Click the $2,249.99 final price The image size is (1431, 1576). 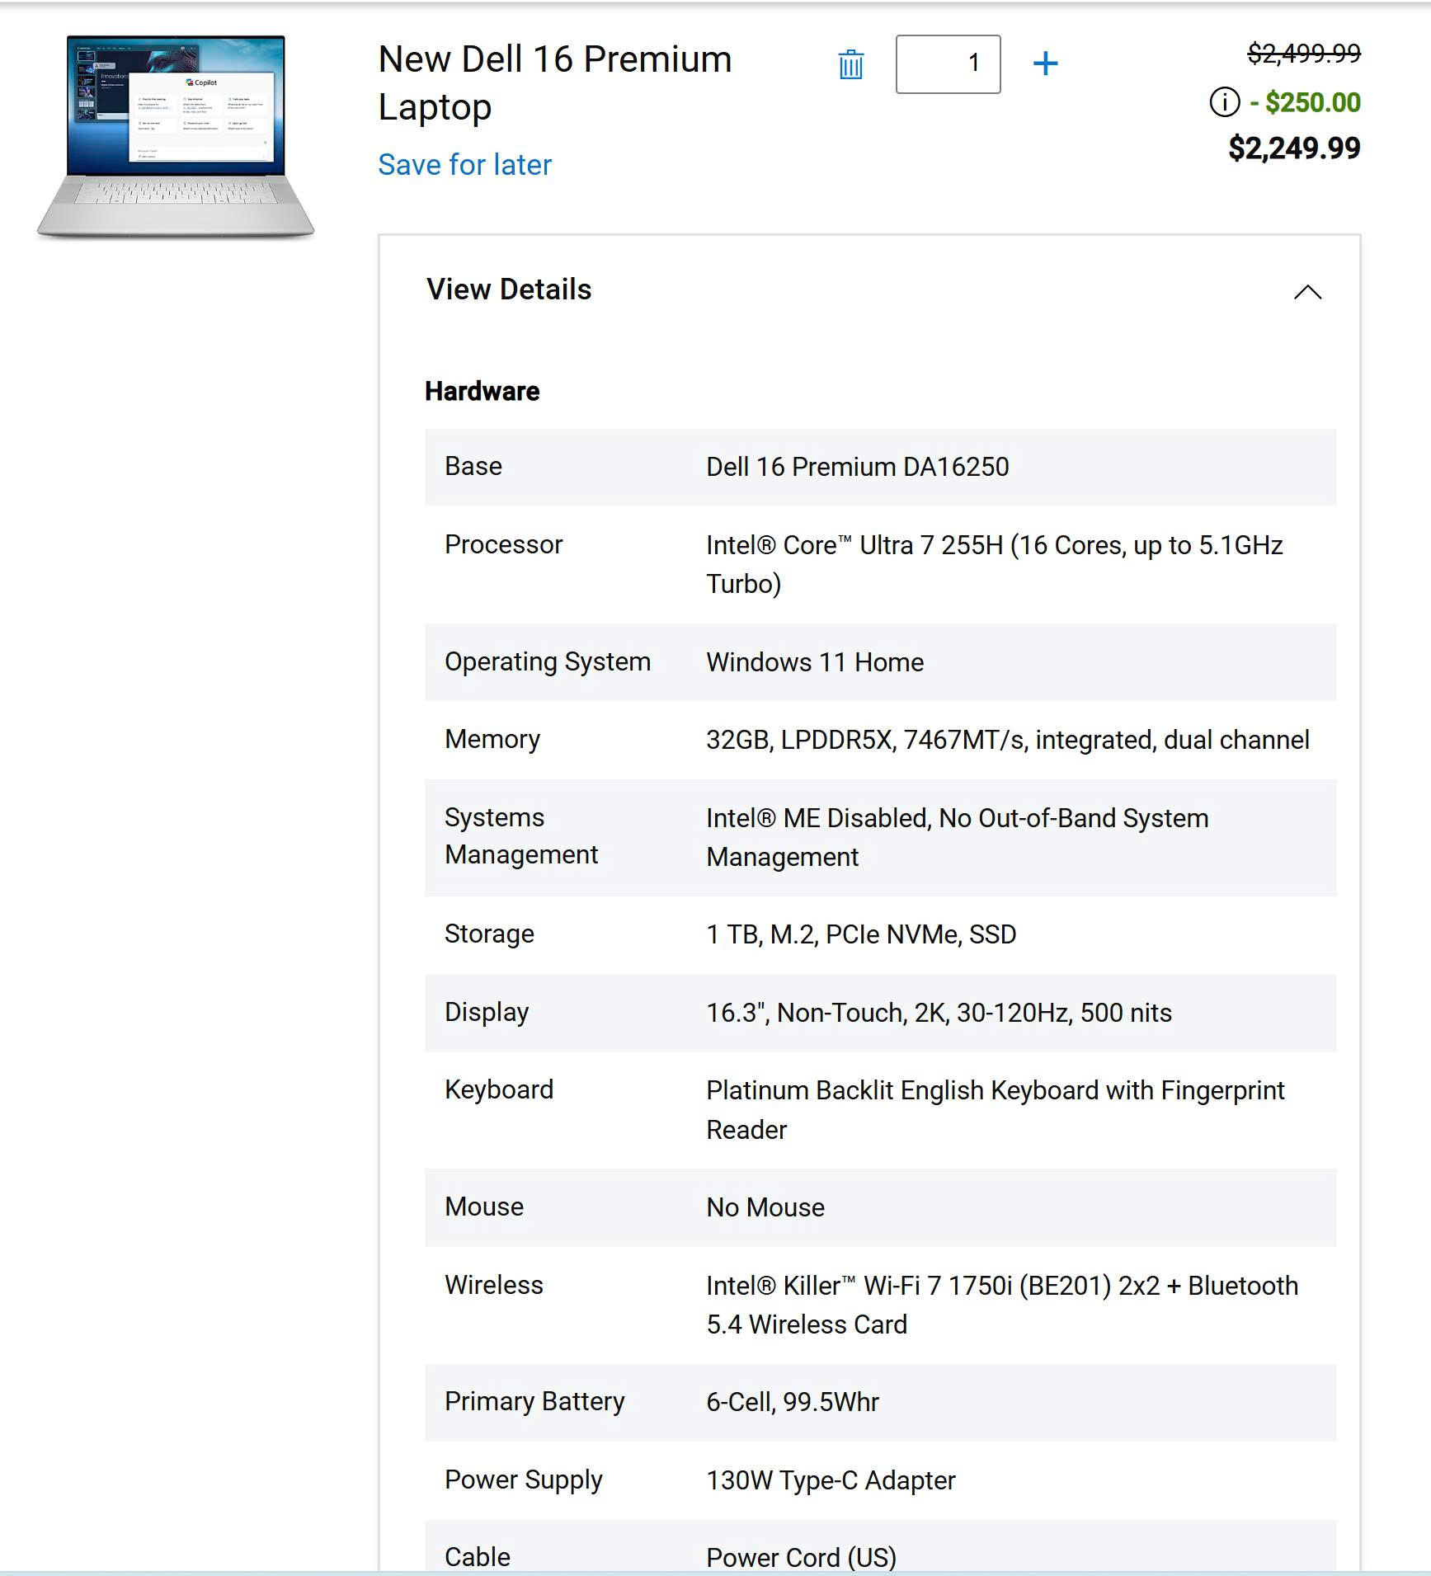pyautogui.click(x=1293, y=148)
